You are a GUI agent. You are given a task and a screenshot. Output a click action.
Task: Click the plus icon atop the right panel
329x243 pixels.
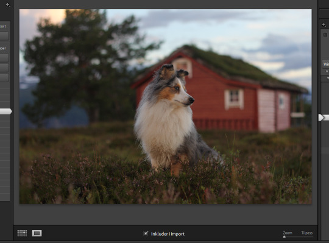pos(324,25)
